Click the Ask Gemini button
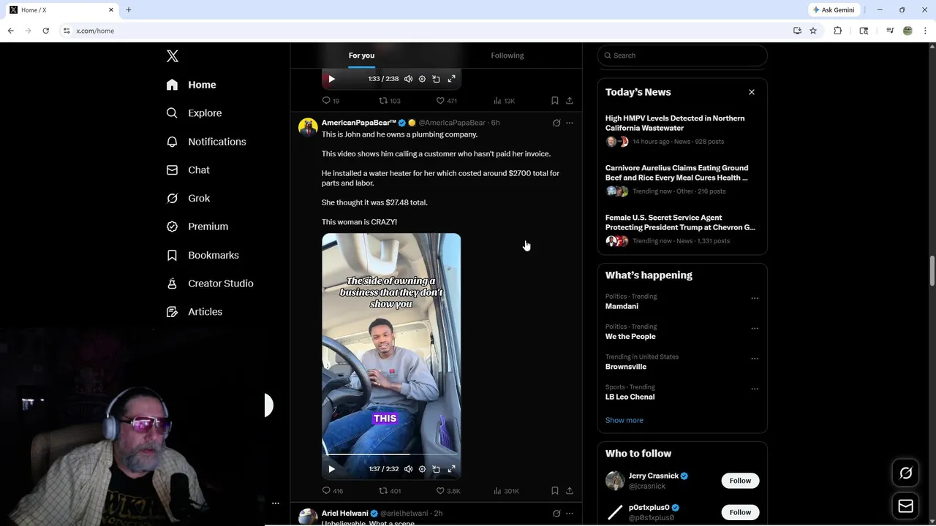The width and height of the screenshot is (936, 526). click(833, 9)
